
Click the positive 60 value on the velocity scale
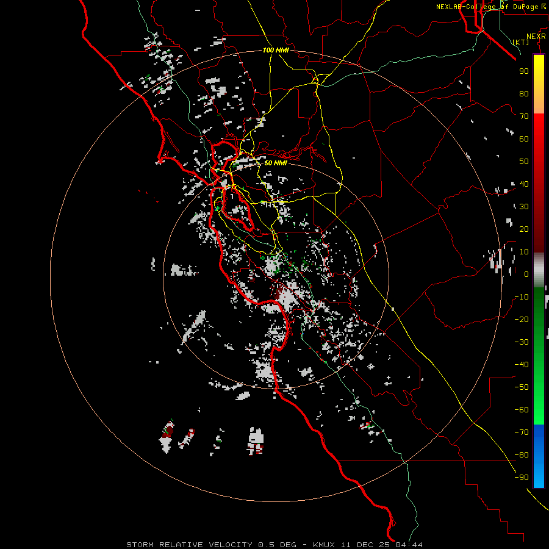tap(524, 138)
